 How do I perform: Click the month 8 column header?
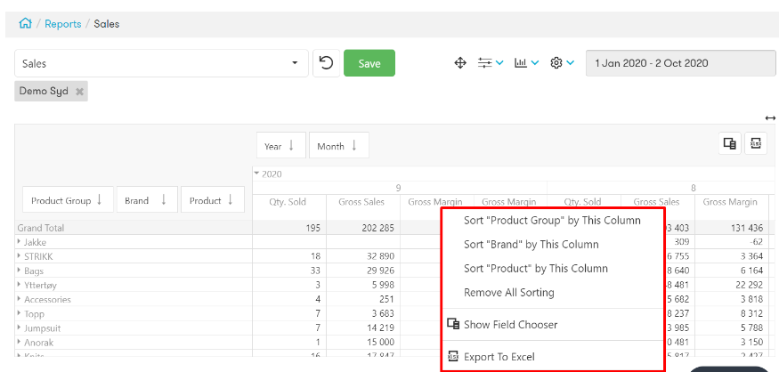pyautogui.click(x=694, y=188)
